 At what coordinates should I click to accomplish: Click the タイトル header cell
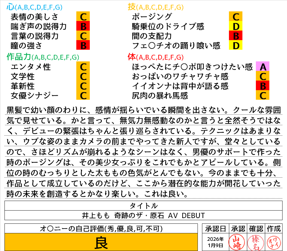coord(143,206)
